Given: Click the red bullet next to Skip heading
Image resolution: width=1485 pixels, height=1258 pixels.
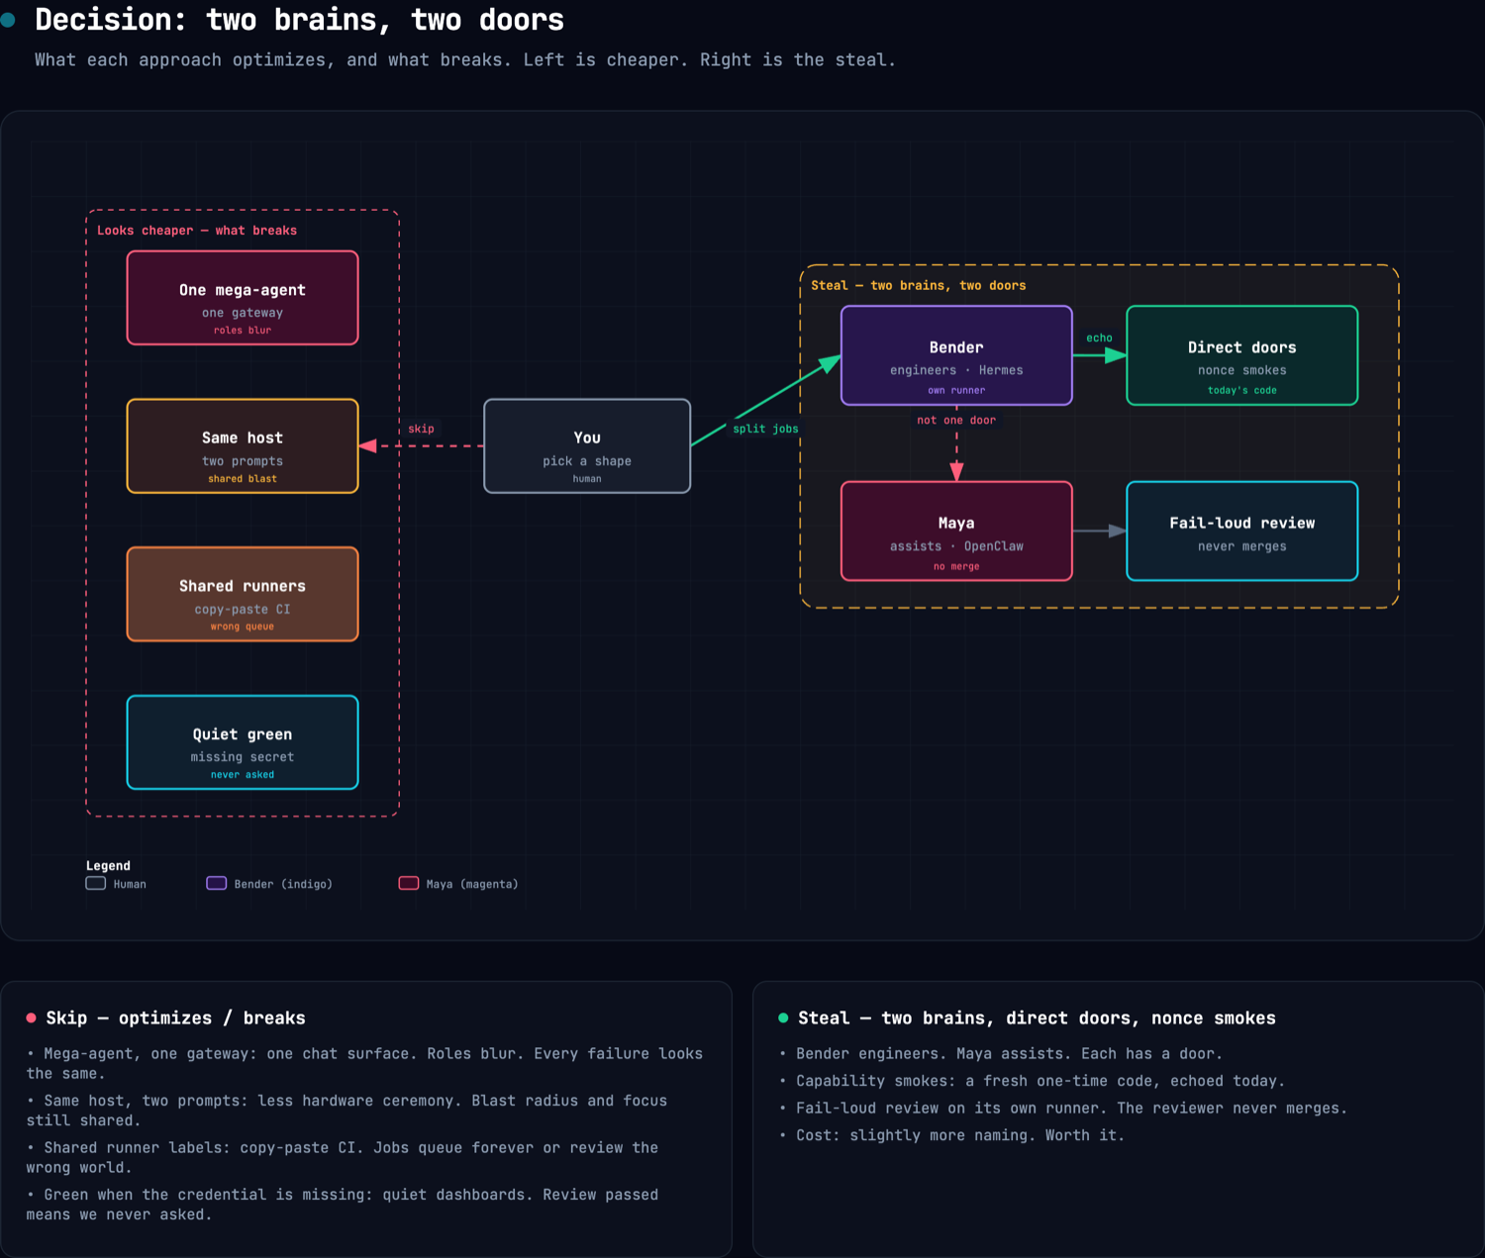Looking at the screenshot, I should (32, 1017).
